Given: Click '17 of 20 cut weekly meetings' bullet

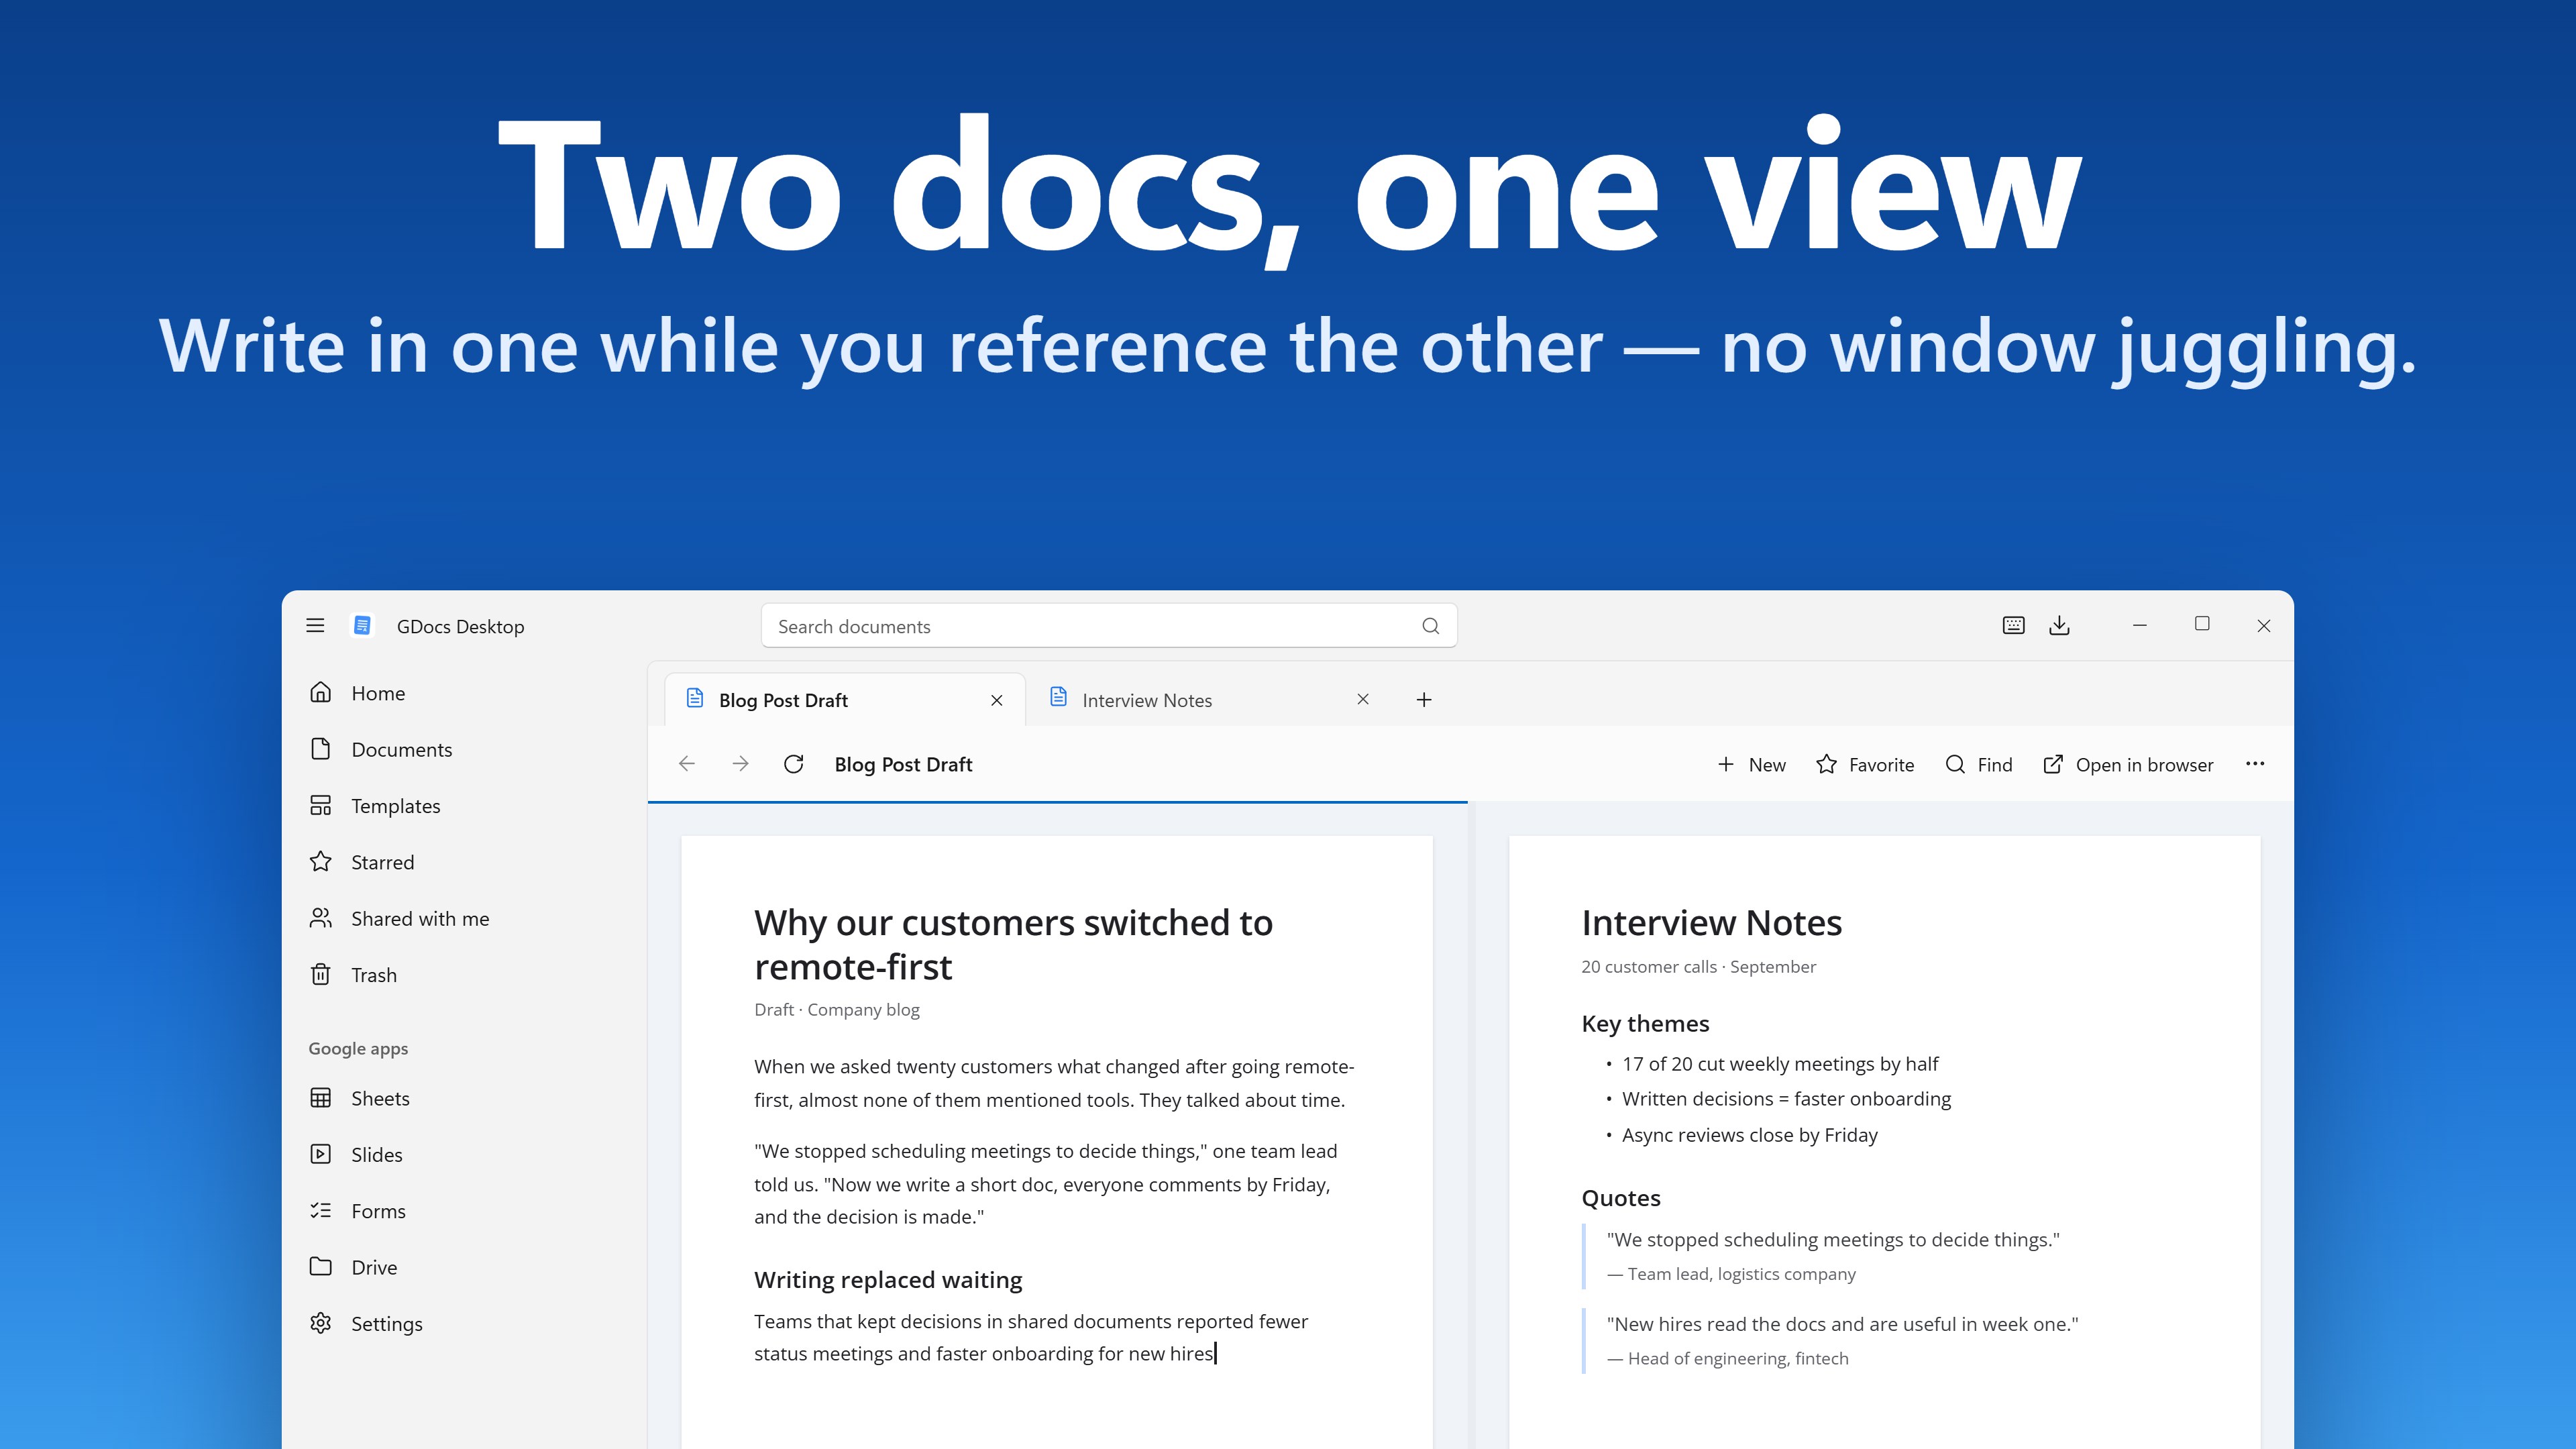Looking at the screenshot, I should 1780,1064.
